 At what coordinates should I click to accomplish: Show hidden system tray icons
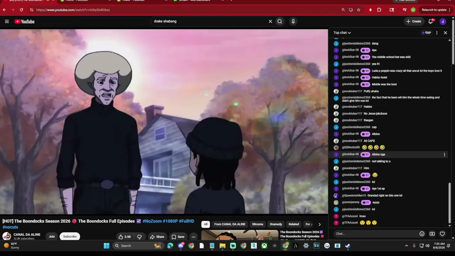coord(407,246)
